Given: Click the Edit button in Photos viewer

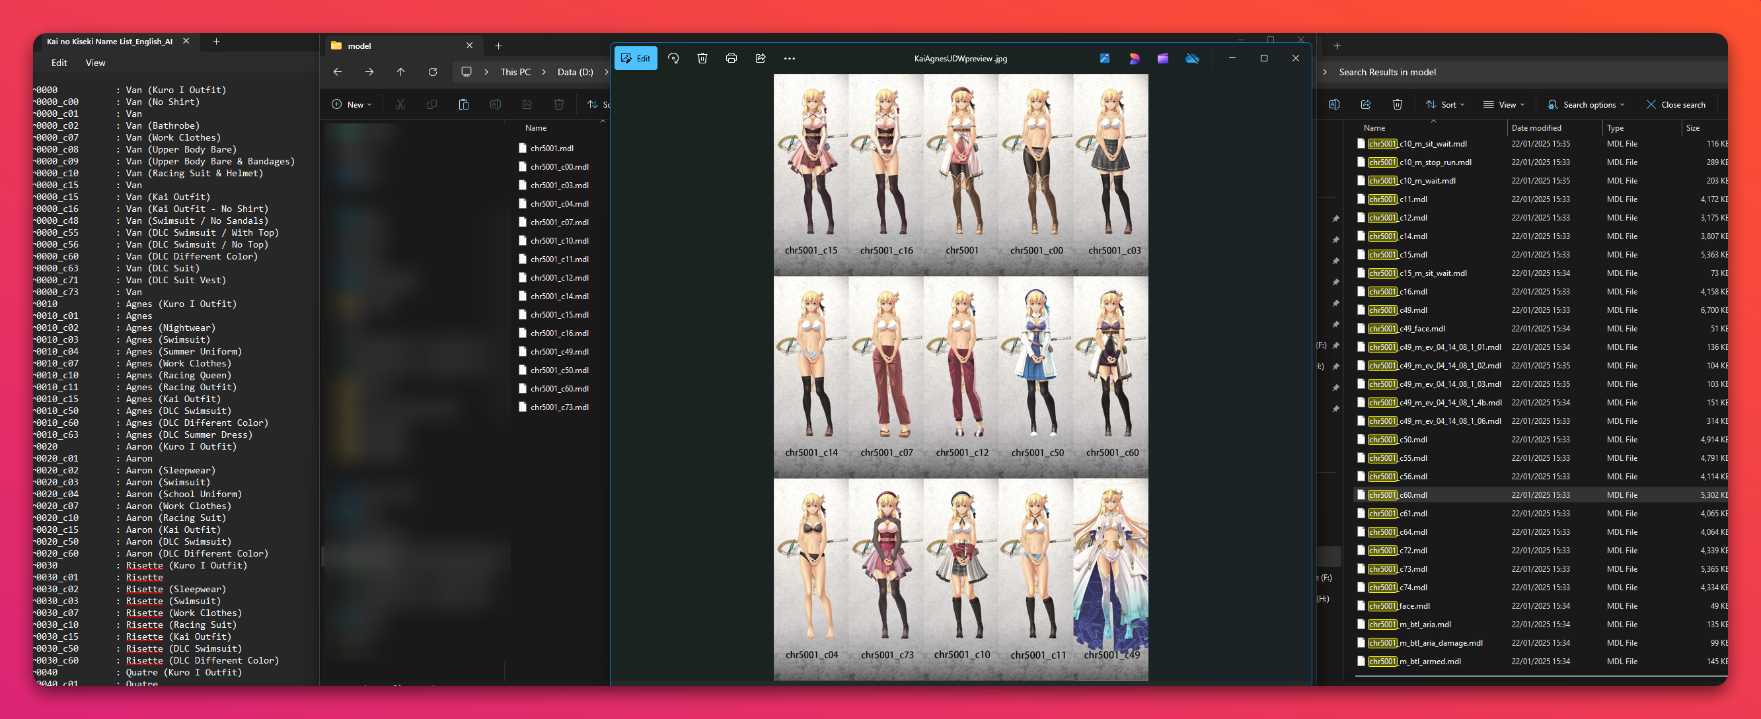Looking at the screenshot, I should [x=636, y=59].
